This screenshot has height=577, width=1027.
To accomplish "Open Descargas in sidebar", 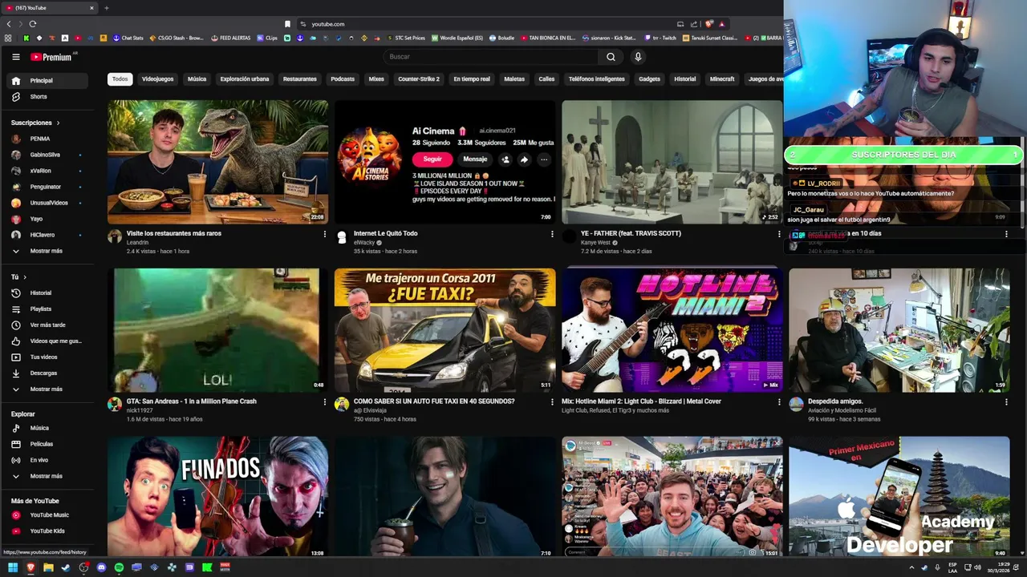I will [x=49, y=373].
